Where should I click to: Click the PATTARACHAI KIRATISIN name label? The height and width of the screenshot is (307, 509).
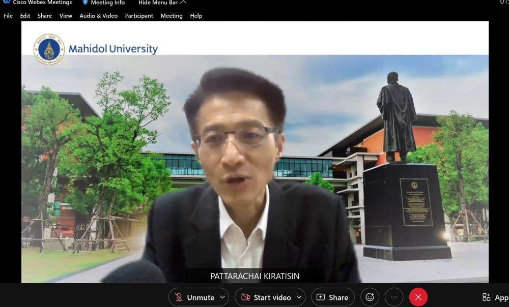click(x=255, y=277)
